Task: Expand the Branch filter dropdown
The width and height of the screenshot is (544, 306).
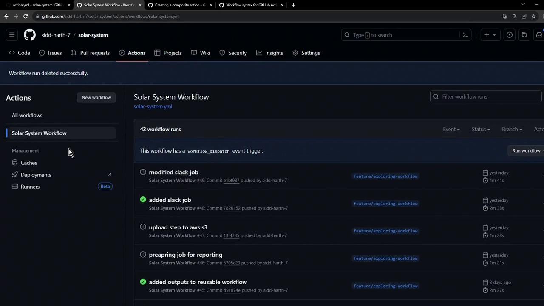Action: point(512,129)
